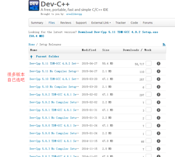Tick the box beside 257 downloads

point(149,79)
